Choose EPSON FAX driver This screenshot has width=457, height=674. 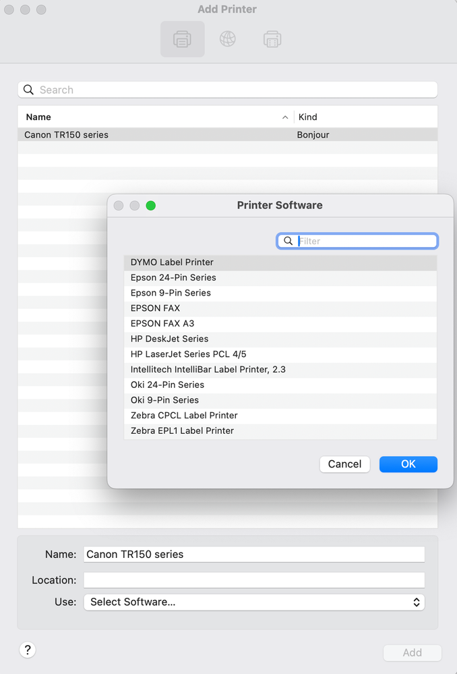(x=280, y=308)
